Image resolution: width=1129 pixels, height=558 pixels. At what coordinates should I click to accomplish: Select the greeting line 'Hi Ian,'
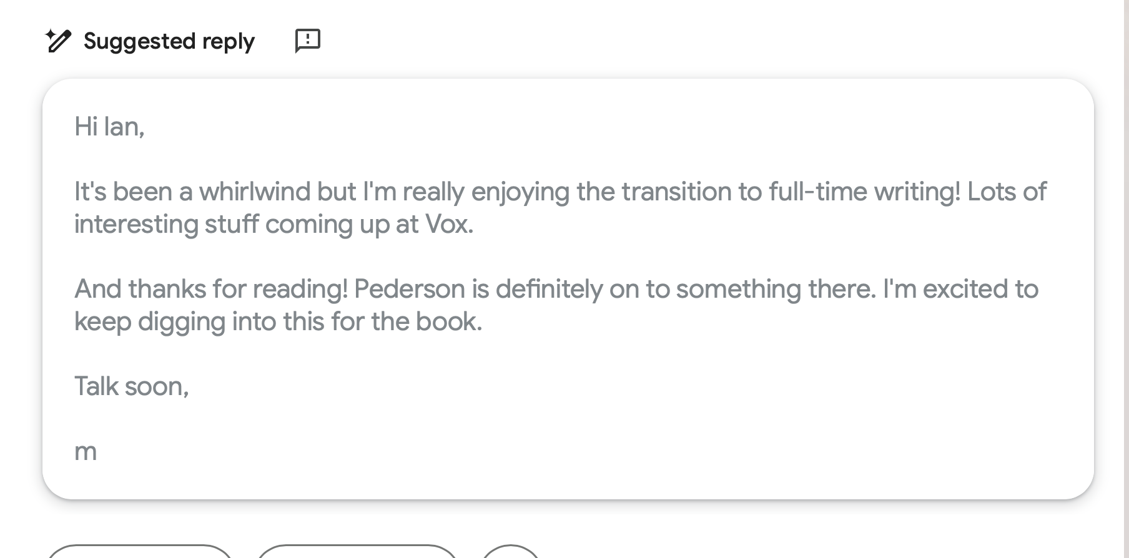(109, 127)
